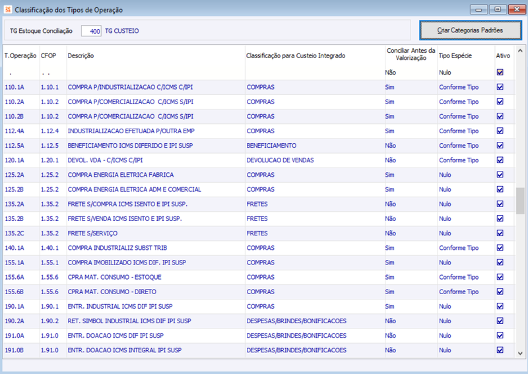The width and height of the screenshot is (528, 374).
Task: Select DEVOL. VDA - C/ICMS C/IPI description
Action: pyautogui.click(x=105, y=160)
